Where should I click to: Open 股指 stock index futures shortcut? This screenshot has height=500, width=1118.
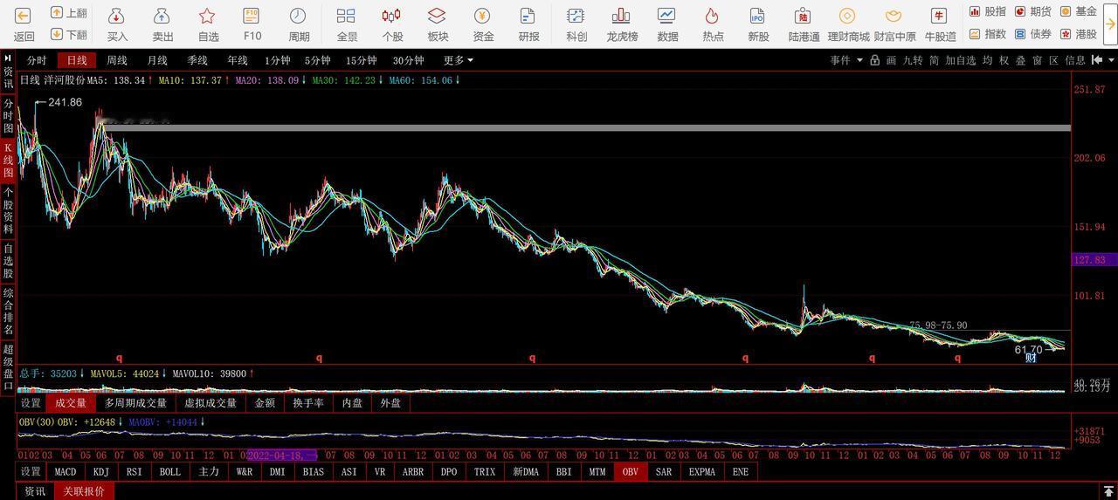click(x=987, y=11)
